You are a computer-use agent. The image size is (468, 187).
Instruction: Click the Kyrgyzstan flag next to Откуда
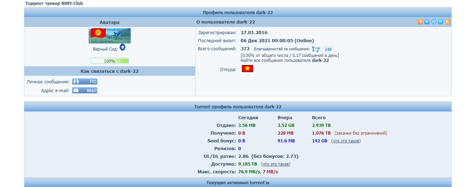248,69
